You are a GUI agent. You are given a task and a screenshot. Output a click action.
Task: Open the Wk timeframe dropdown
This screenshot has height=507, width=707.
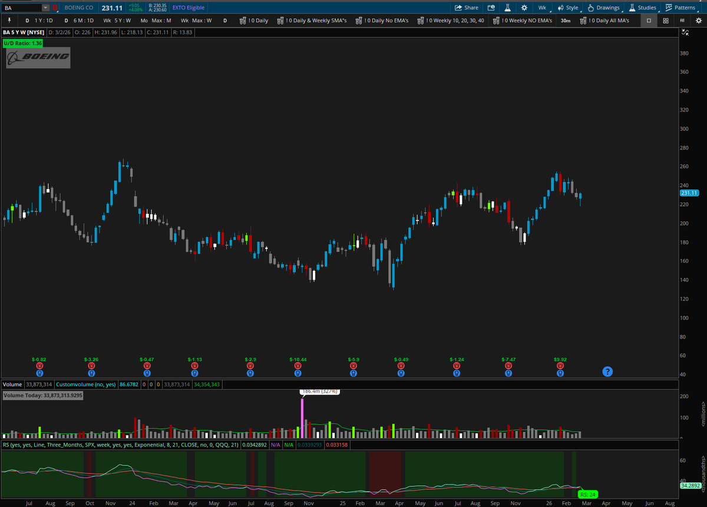pyautogui.click(x=542, y=8)
